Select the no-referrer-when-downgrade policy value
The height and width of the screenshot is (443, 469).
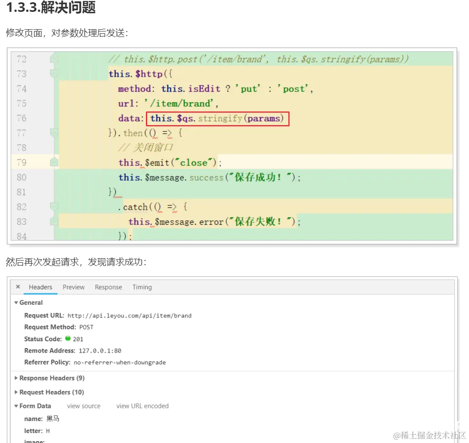coord(120,363)
